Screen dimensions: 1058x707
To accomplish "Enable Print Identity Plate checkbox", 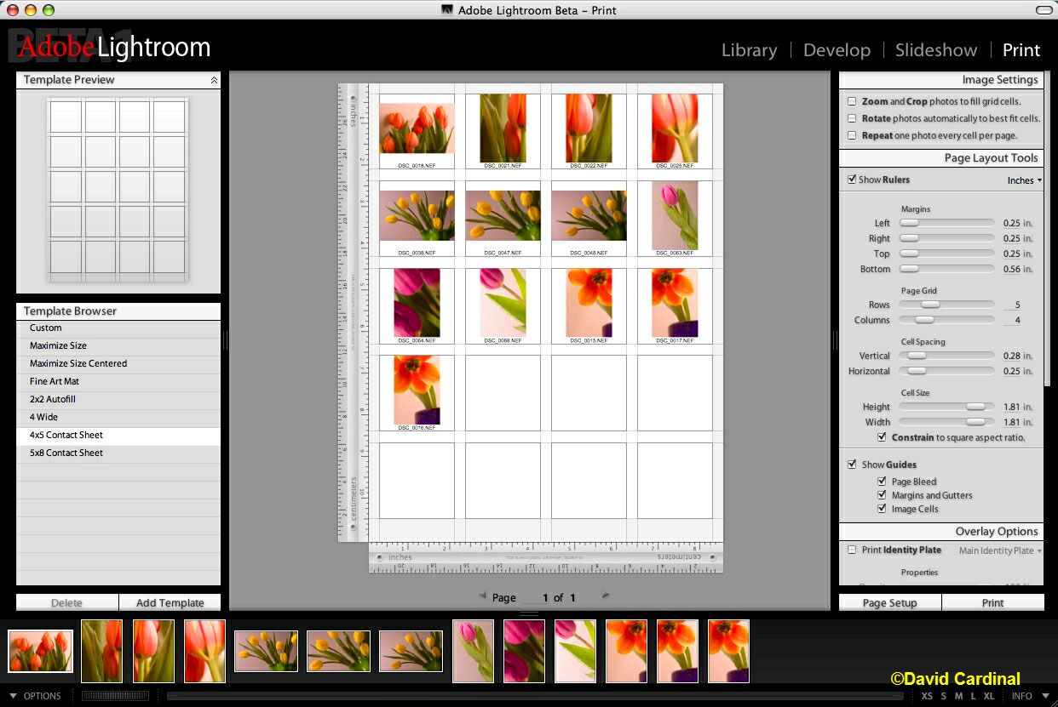I will coord(852,550).
